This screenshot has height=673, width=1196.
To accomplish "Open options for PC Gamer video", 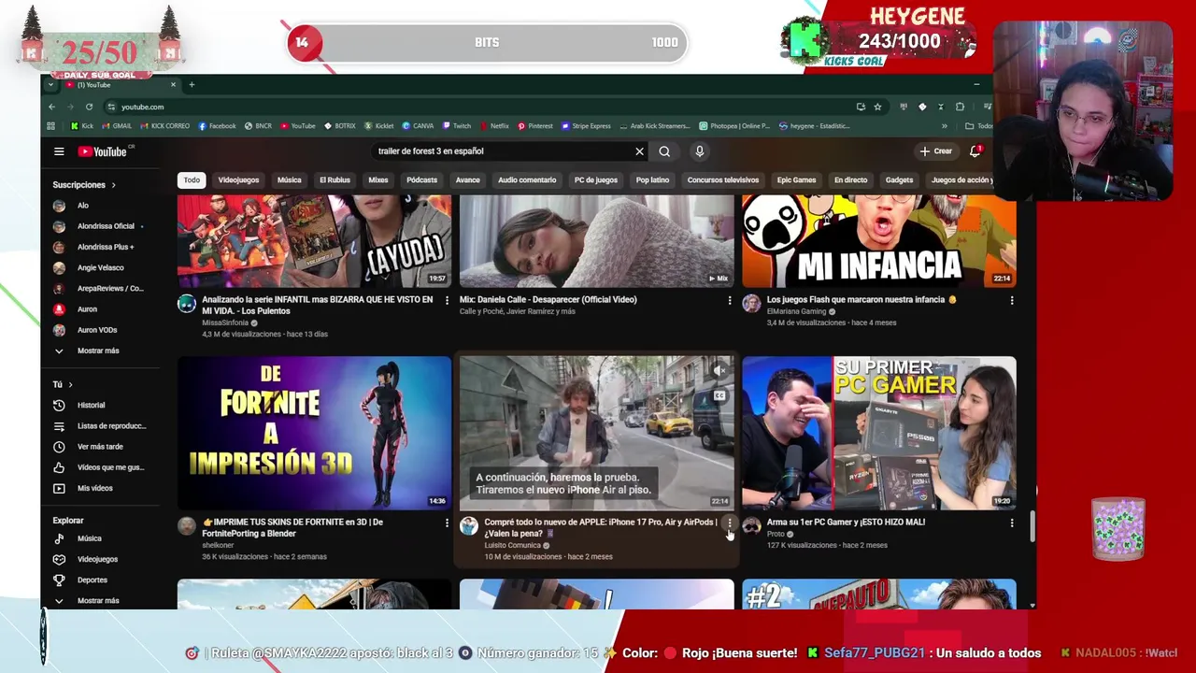I will tap(1012, 523).
